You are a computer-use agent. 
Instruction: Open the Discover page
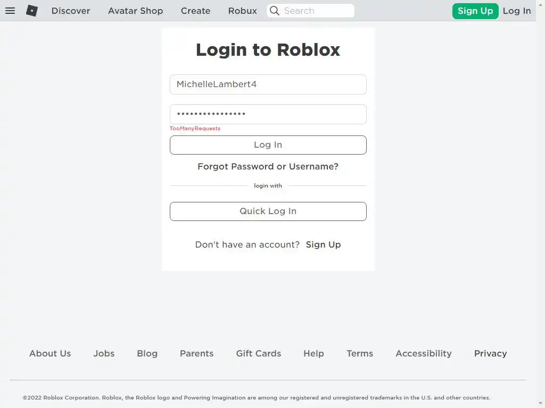tap(71, 11)
